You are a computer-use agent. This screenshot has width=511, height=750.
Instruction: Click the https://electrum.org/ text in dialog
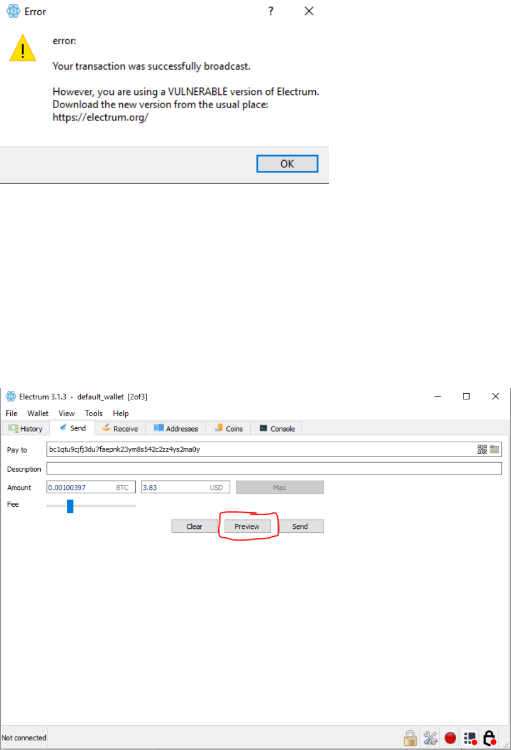(x=101, y=118)
